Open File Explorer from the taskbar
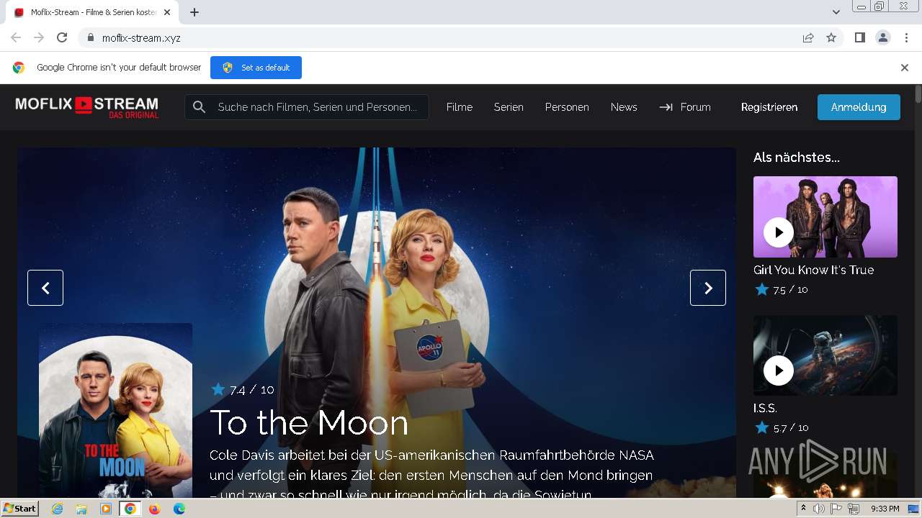 (x=81, y=509)
